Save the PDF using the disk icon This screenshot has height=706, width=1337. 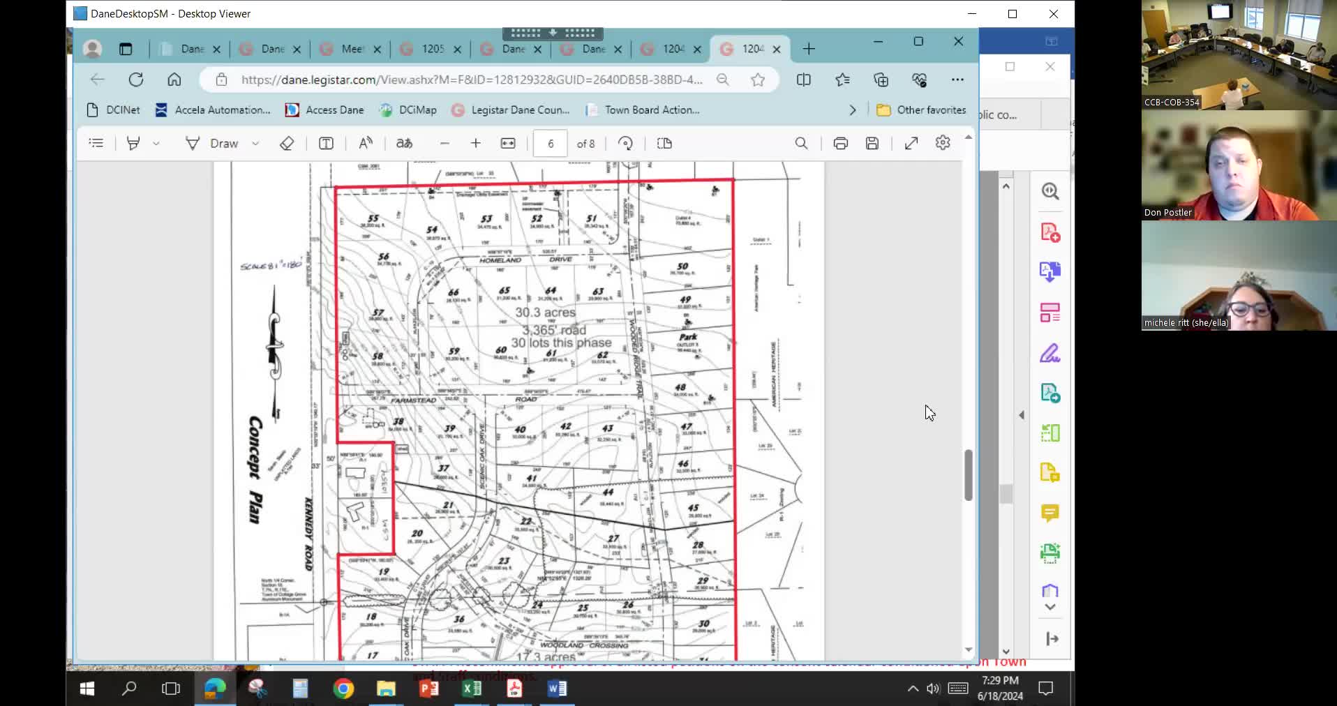click(872, 143)
